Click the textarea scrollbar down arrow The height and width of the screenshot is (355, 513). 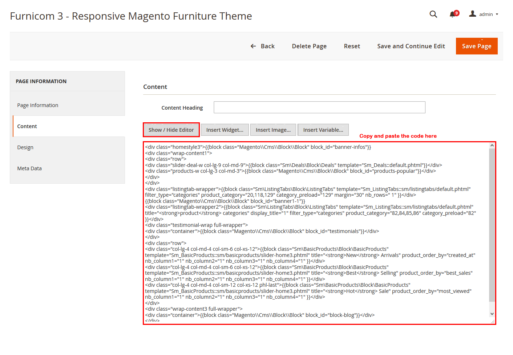492,314
